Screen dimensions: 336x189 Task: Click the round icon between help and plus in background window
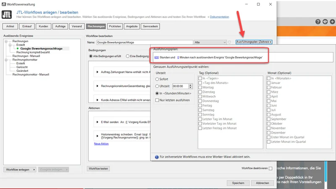click(325, 22)
